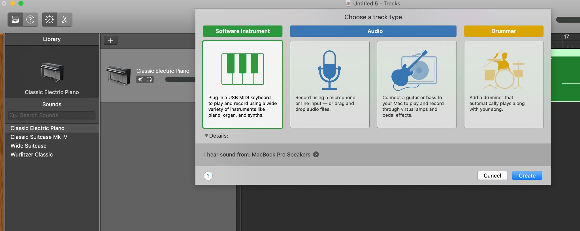Select the Drummer track tile
The height and width of the screenshot is (231, 580).
click(x=503, y=84)
